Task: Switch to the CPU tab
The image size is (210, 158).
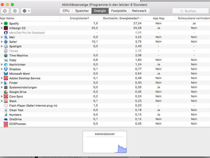Action: 66,11
